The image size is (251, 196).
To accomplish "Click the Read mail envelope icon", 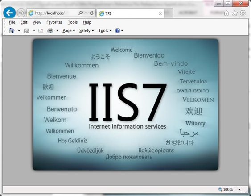I will coord(41,30).
